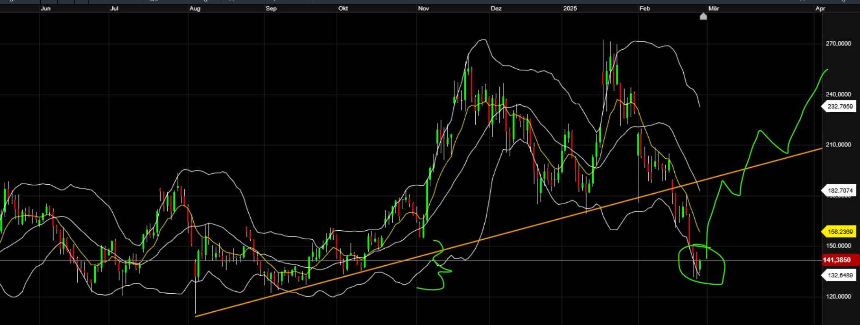
Task: Click the 240,0000 price axis label
Action: click(x=838, y=94)
